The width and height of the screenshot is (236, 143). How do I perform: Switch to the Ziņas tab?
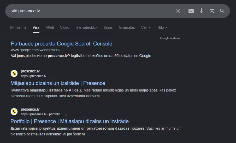coord(108,27)
